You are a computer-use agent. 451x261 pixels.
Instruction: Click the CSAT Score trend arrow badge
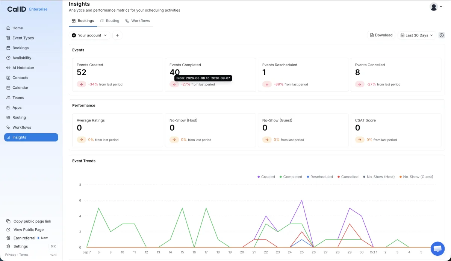360,140
